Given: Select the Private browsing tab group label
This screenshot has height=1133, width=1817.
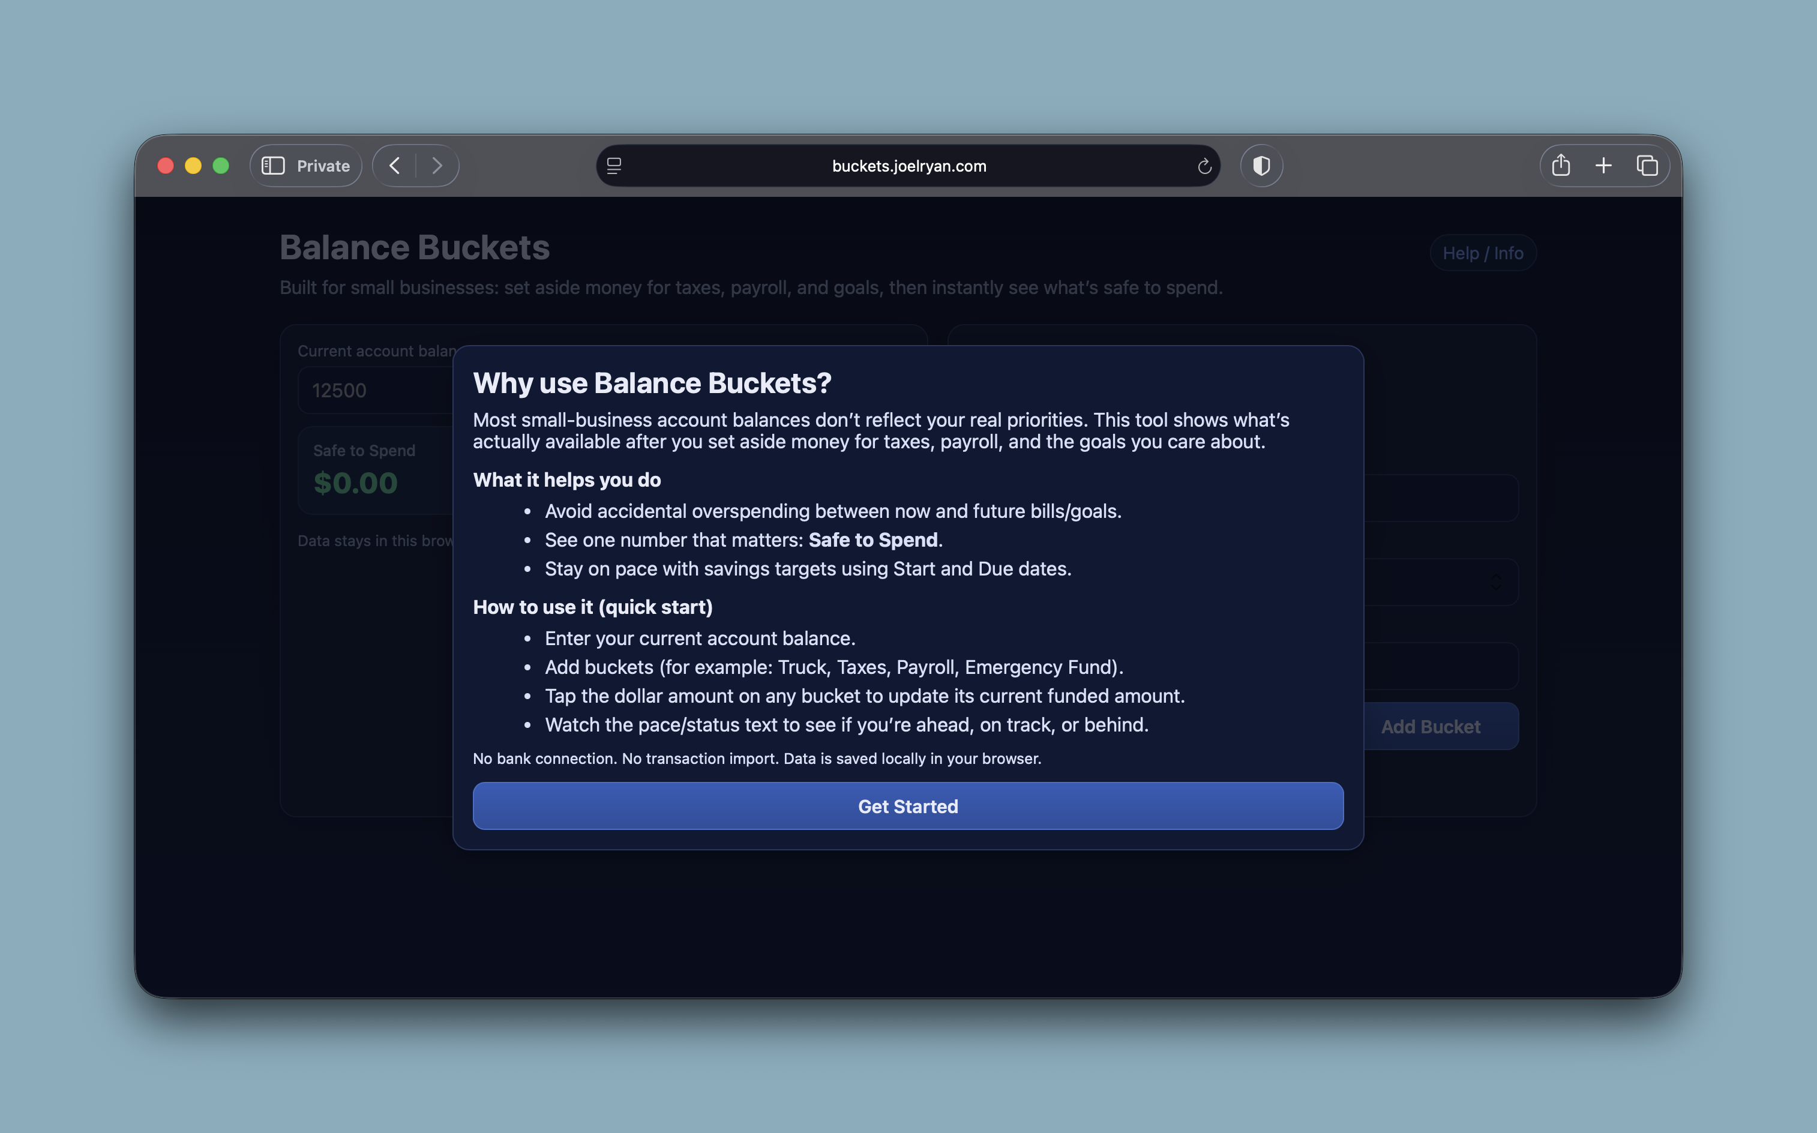Looking at the screenshot, I should point(322,166).
